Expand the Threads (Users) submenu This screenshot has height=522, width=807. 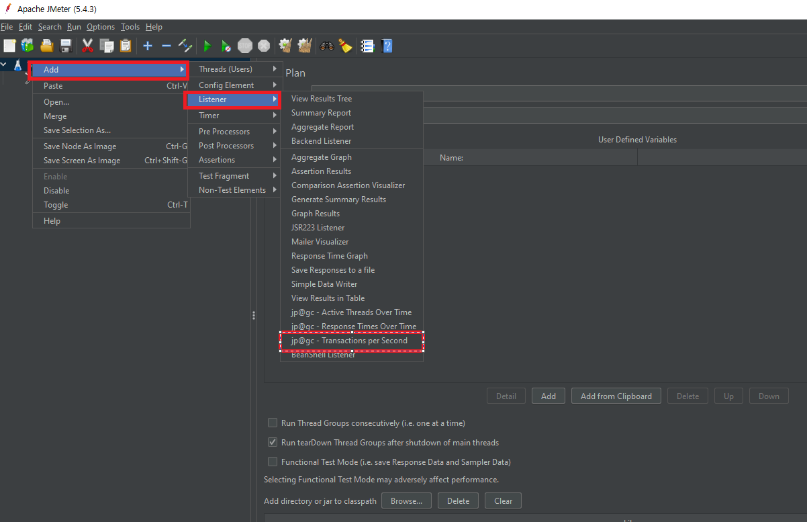(234, 69)
